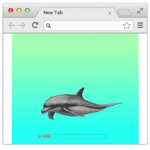Bookmark page with star icon
Viewport: 150px width, 150px height.
[127, 25]
